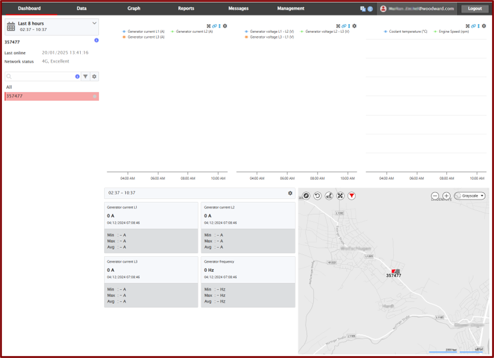Open the Management tab
Screen dimensions: 494x358
click(290, 8)
